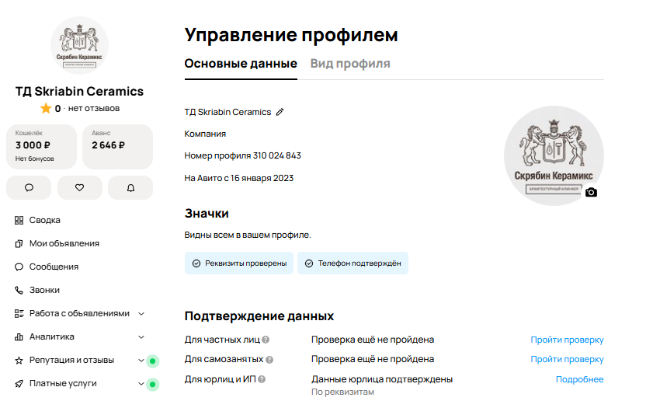Open notifications via bell icon button
Image resolution: width=653 pixels, height=401 pixels.
(130, 187)
